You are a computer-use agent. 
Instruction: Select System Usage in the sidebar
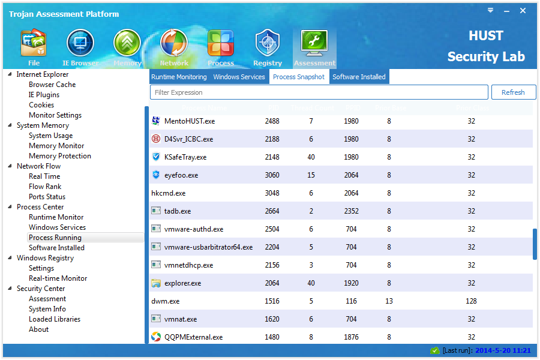[x=50, y=136]
